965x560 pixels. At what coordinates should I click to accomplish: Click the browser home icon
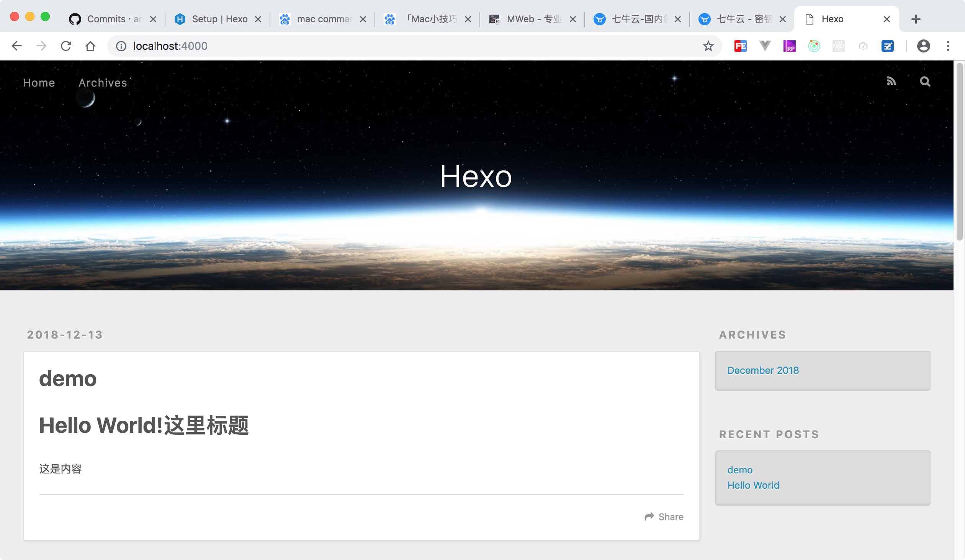pyautogui.click(x=90, y=46)
